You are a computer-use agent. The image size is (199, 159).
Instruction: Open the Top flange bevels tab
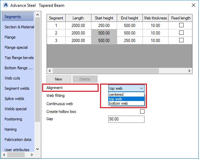[19, 58]
